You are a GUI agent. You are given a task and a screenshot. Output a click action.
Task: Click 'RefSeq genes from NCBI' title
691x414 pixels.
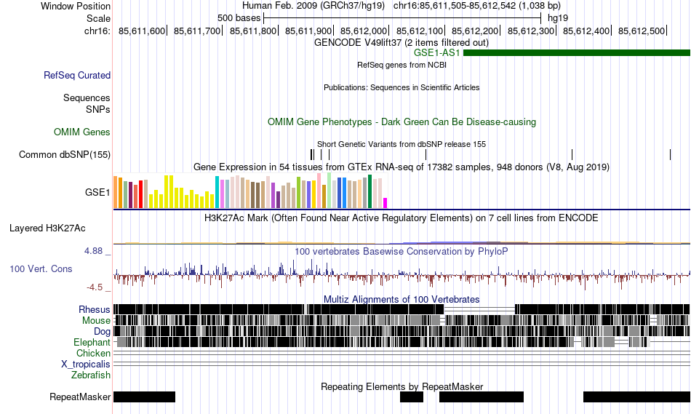(402, 65)
